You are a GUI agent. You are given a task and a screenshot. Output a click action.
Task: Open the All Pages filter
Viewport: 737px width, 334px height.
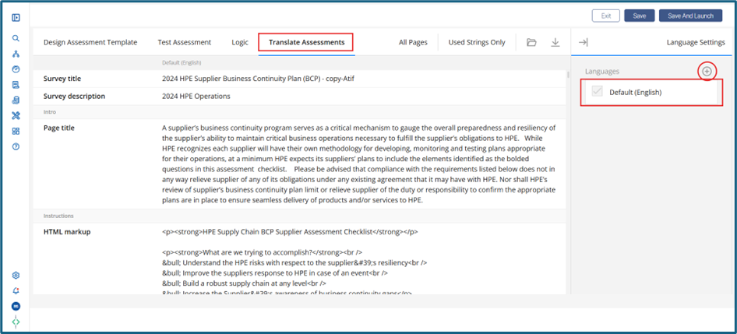[413, 42]
